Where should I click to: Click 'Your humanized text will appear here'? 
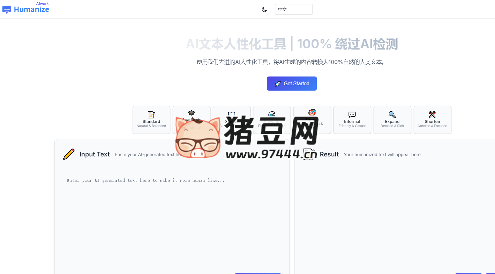(x=382, y=155)
